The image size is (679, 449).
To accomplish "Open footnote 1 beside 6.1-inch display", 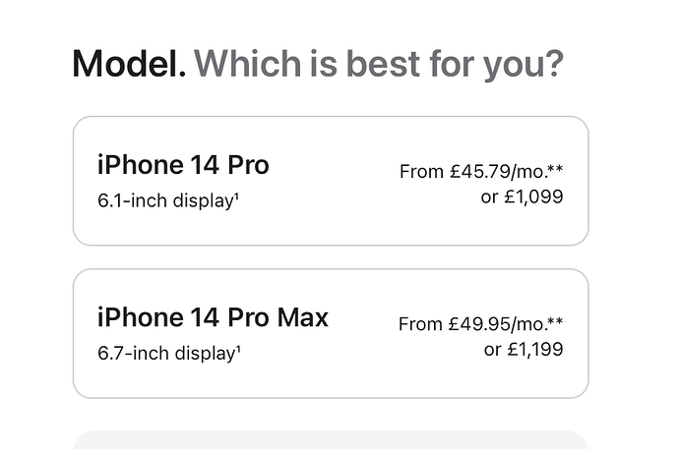I will point(237,197).
